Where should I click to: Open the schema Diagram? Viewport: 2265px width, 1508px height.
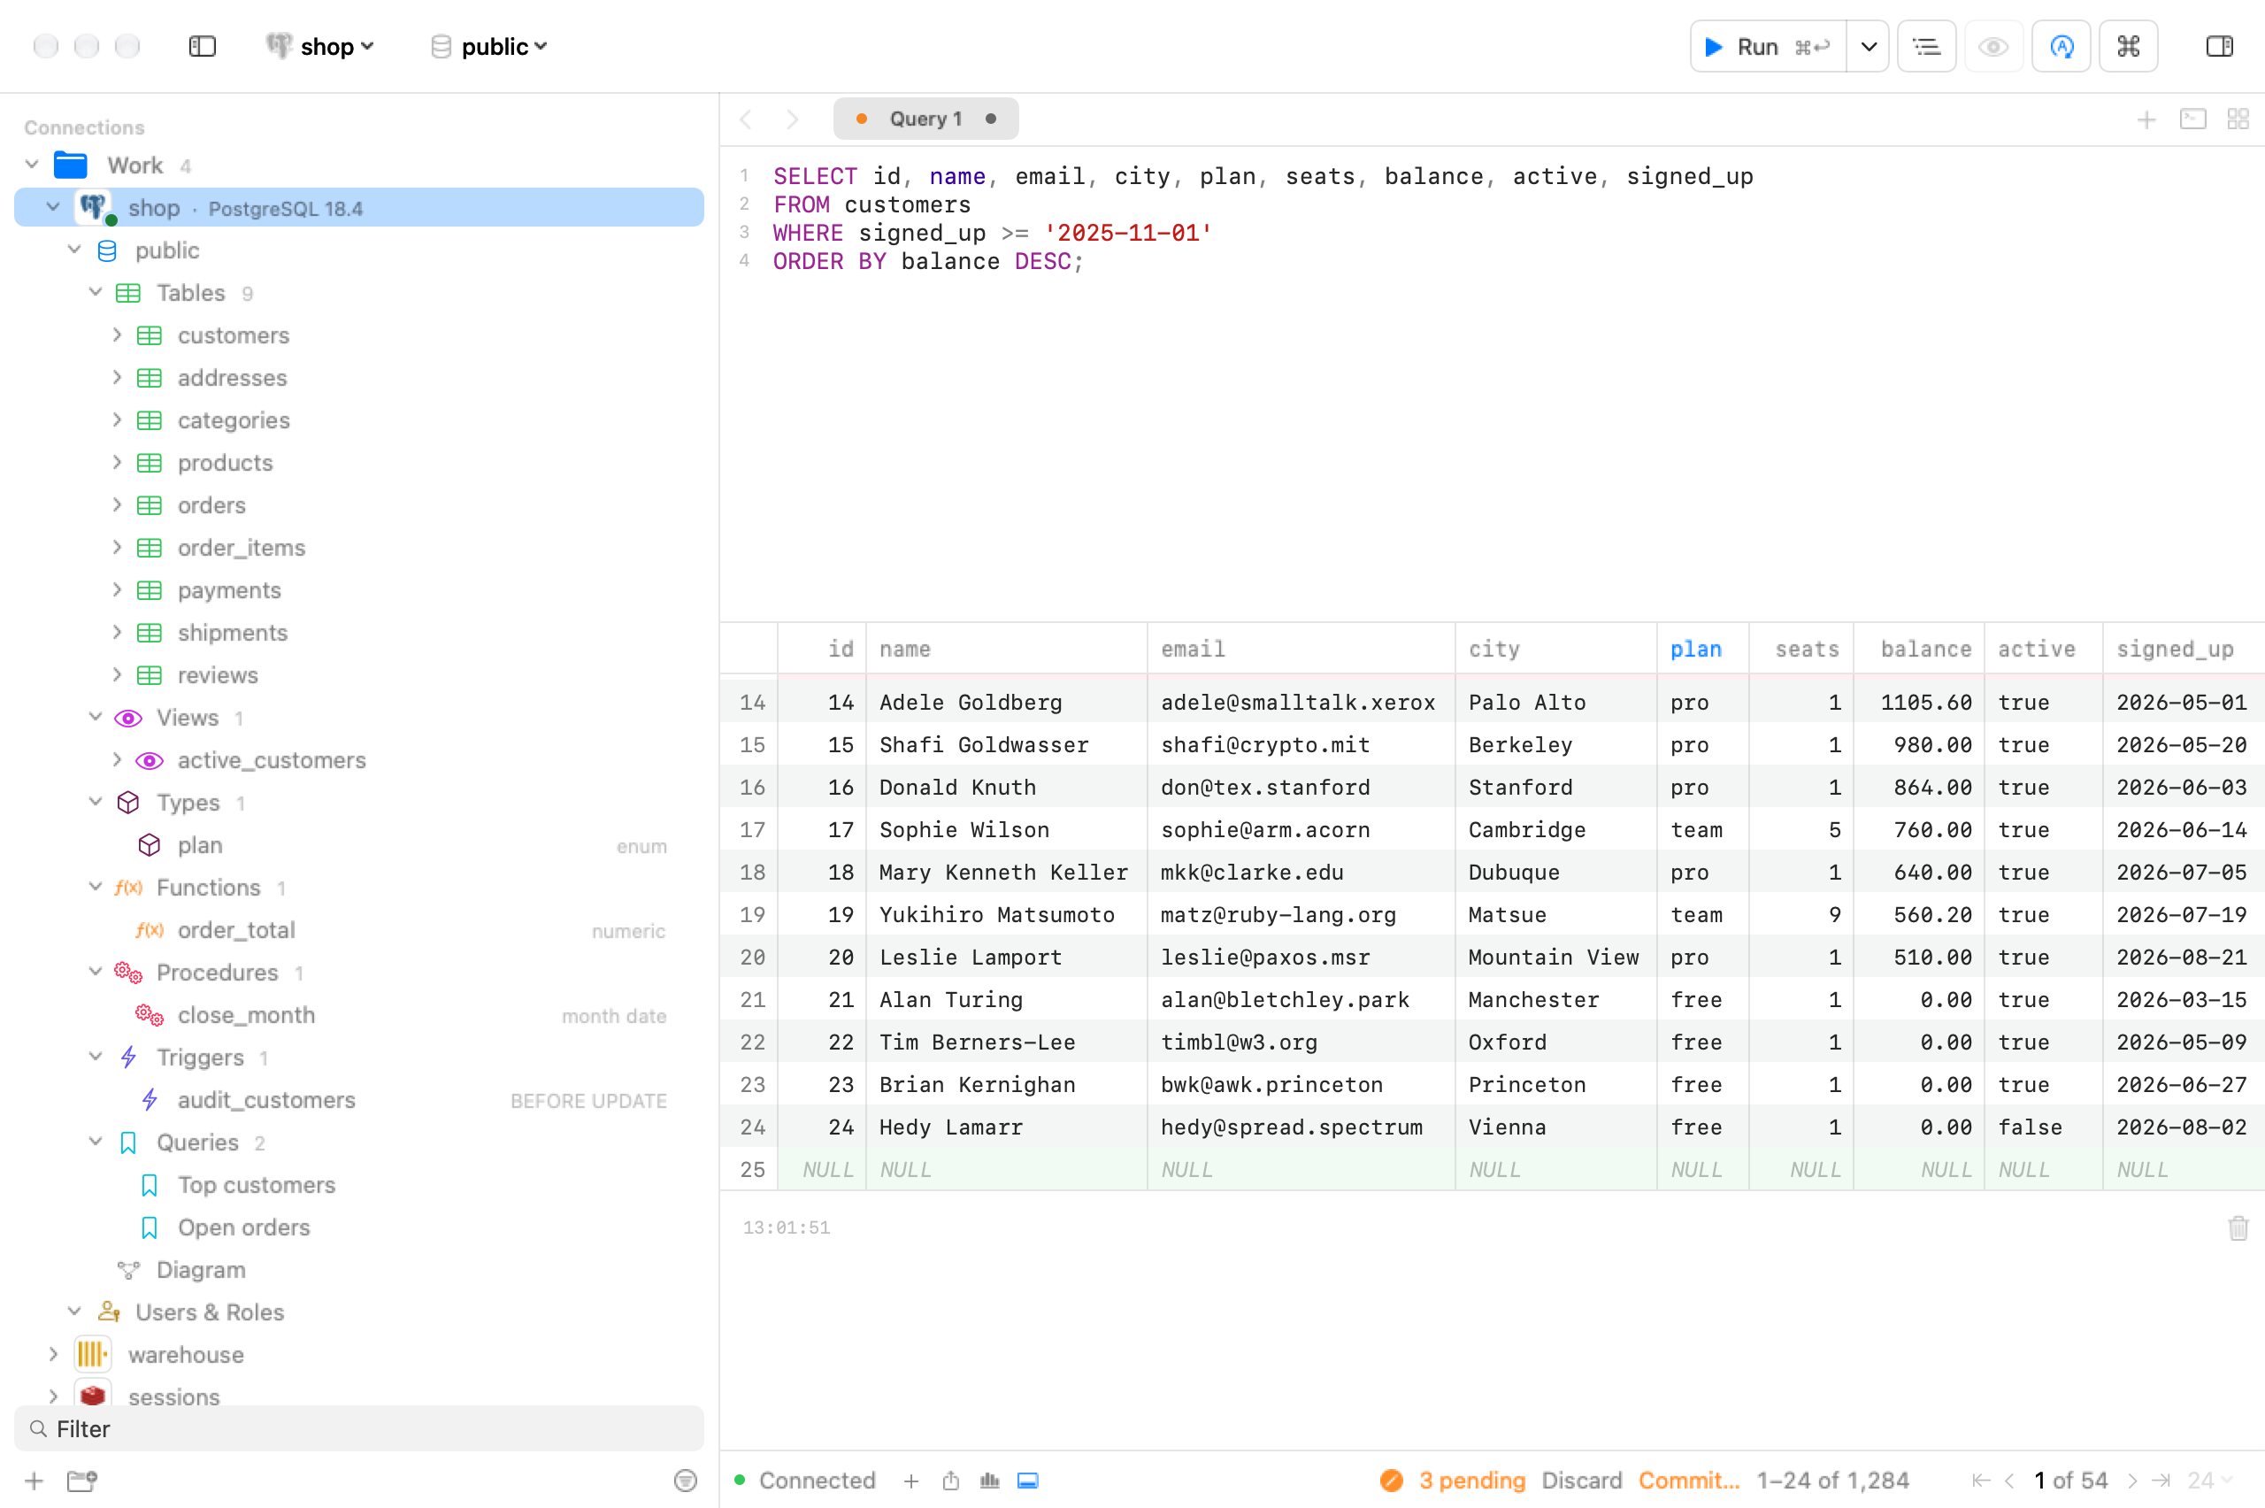[201, 1269]
